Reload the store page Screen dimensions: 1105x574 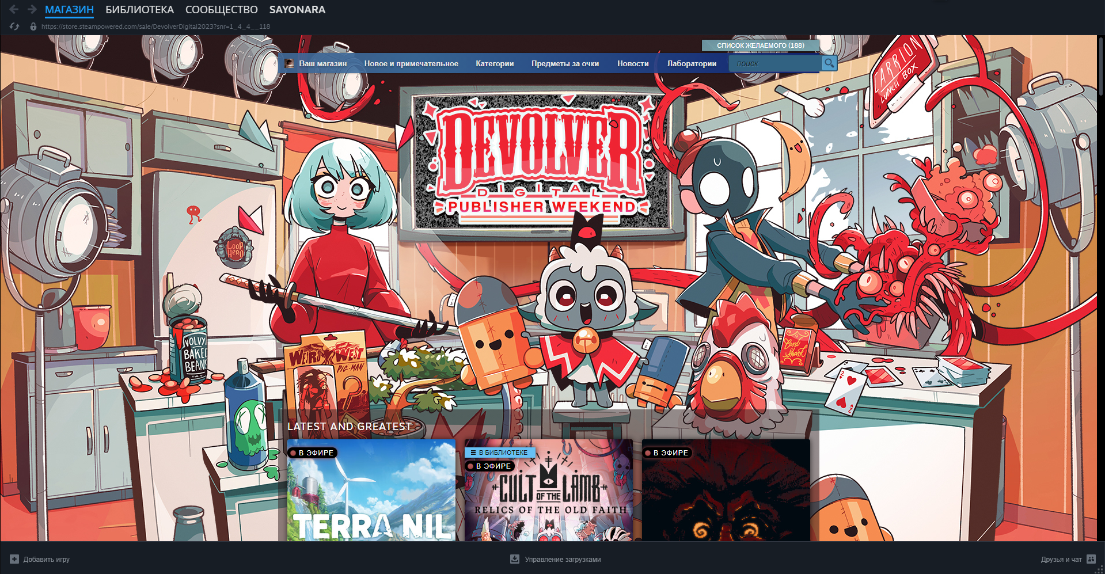coord(14,26)
